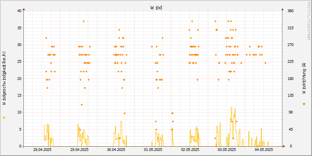This screenshot has height=156, width=312.
Task: Click the arrow atop the left y-axis
Action: click(x=24, y=9)
